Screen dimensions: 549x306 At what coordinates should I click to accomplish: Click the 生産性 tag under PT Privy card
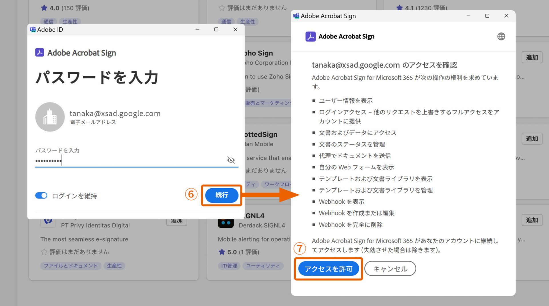[114, 266]
